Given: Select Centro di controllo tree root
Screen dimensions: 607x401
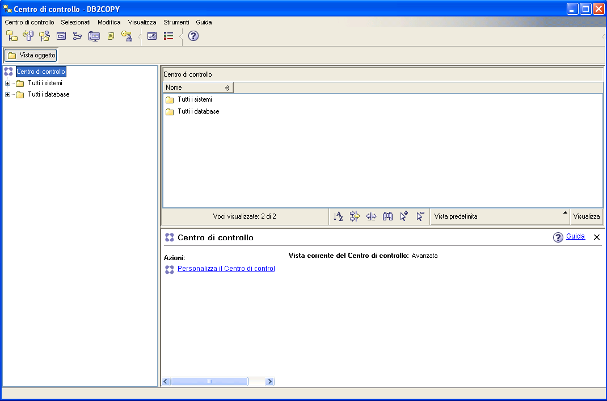Looking at the screenshot, I should (x=41, y=72).
